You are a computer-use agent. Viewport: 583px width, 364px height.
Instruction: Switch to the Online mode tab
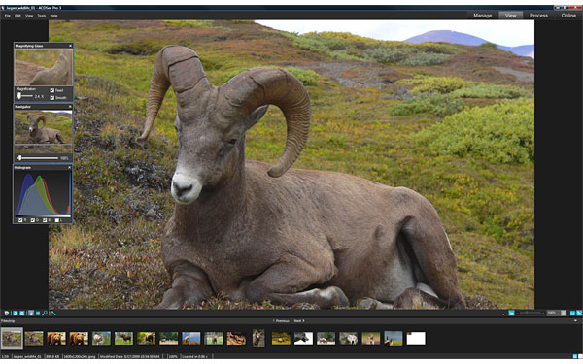click(x=568, y=16)
